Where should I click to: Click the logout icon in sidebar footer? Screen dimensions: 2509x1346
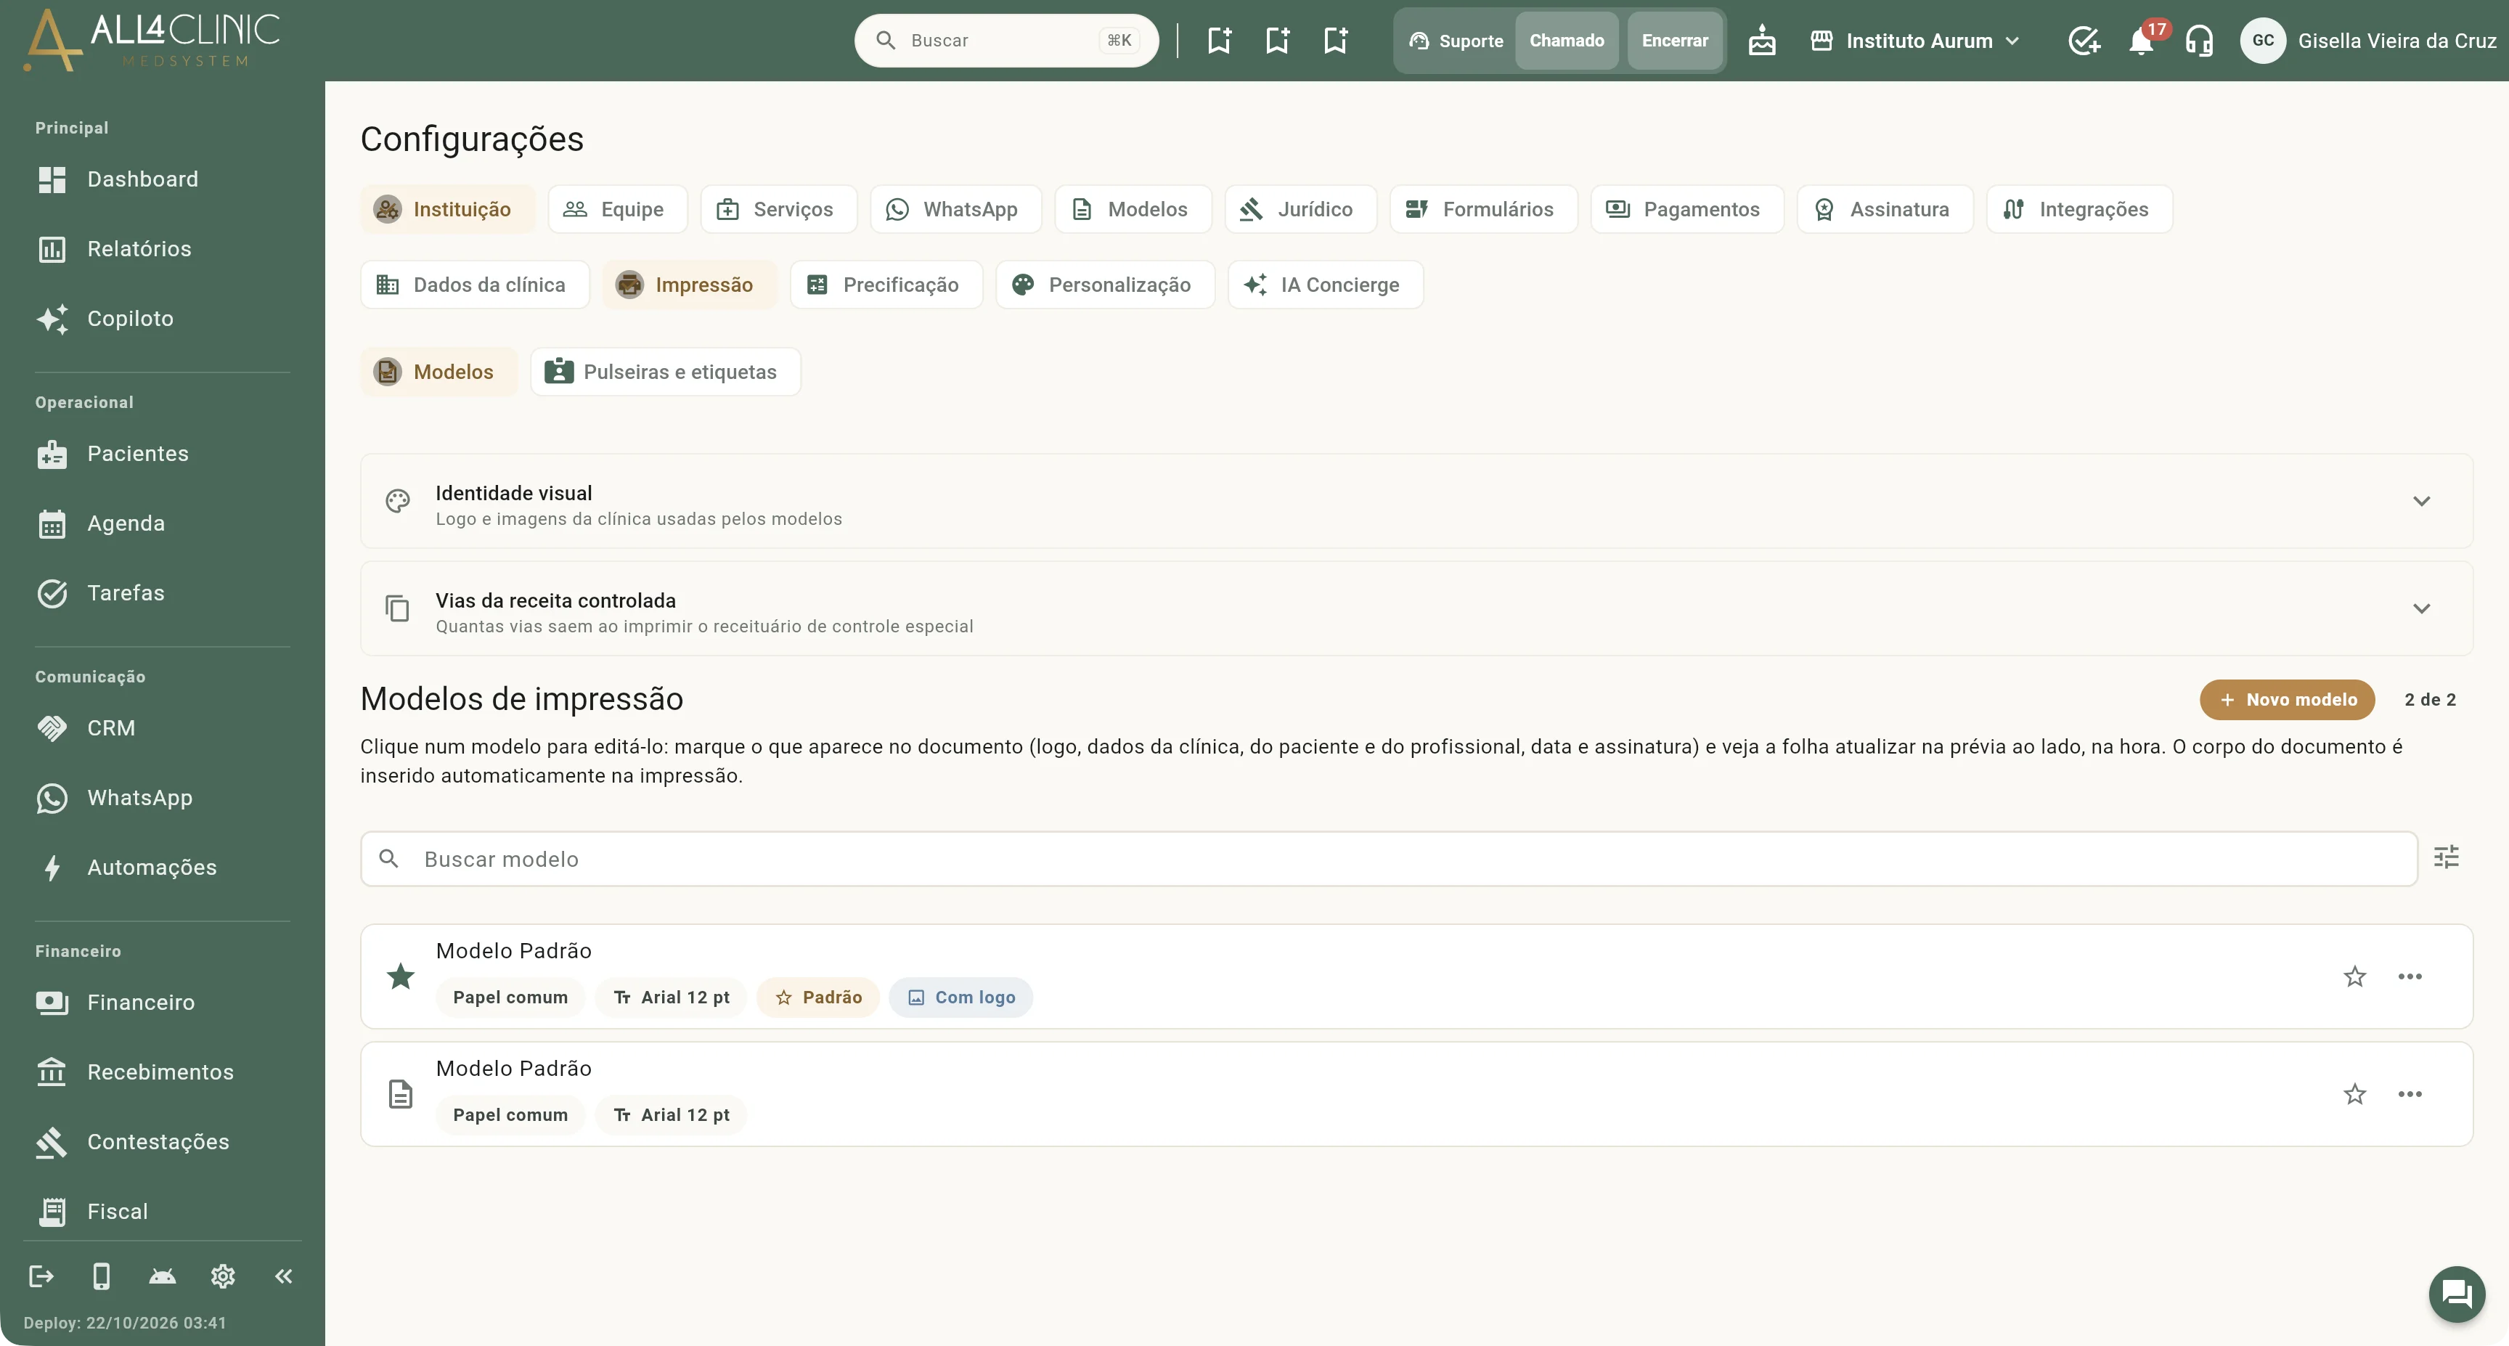coord(41,1276)
